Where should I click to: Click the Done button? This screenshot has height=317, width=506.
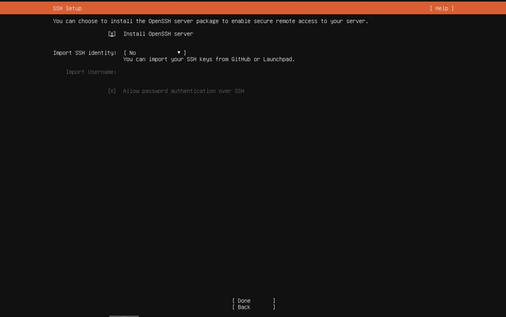click(x=254, y=301)
